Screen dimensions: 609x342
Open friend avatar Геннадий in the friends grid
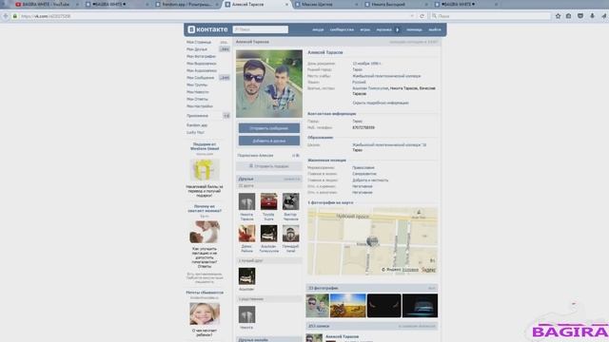(x=291, y=234)
